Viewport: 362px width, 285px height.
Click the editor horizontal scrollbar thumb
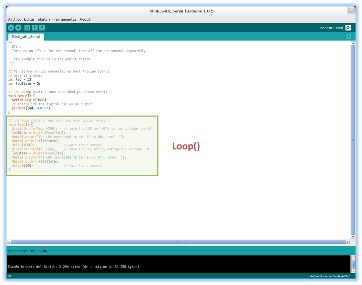point(178,242)
